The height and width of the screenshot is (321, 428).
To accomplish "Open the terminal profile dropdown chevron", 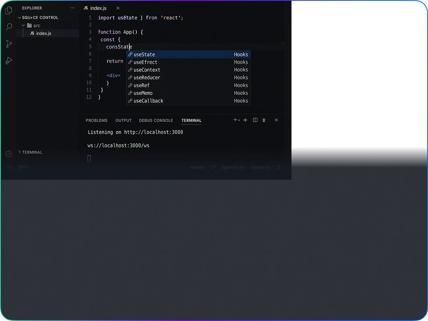I will tap(238, 120).
